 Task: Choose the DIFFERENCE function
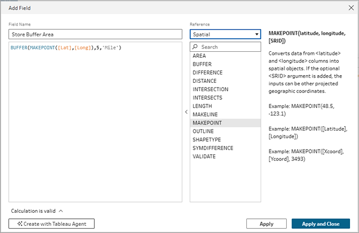[225, 73]
